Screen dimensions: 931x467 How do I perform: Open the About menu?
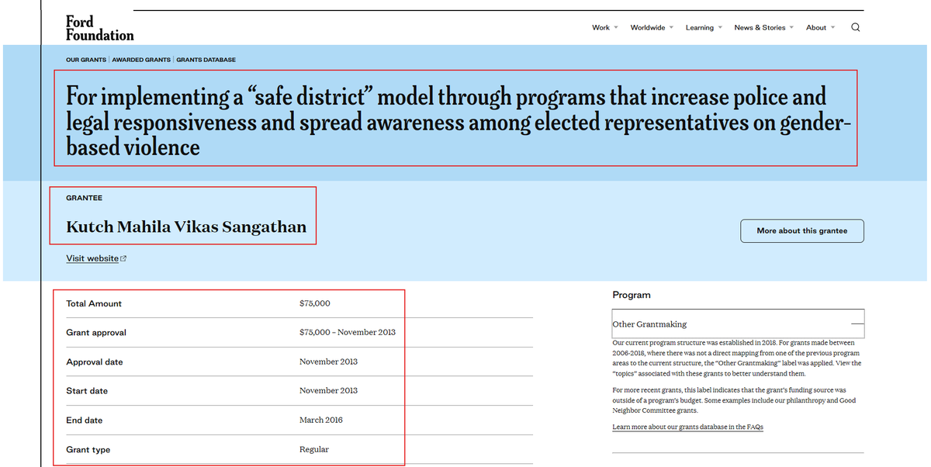pyautogui.click(x=816, y=27)
